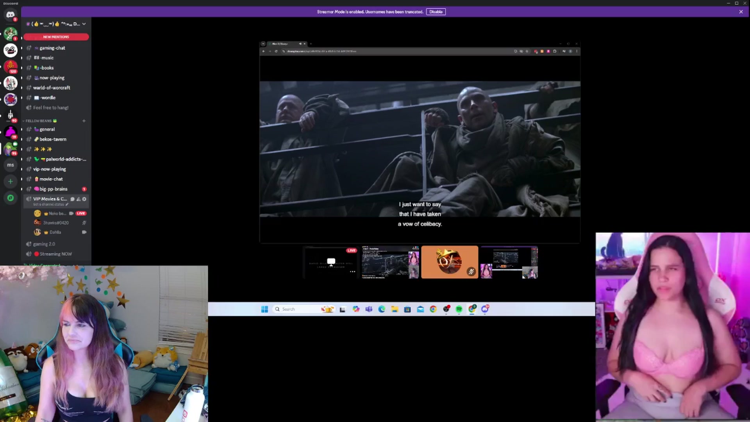Invite people to VIP Movies voice channel

coord(78,199)
